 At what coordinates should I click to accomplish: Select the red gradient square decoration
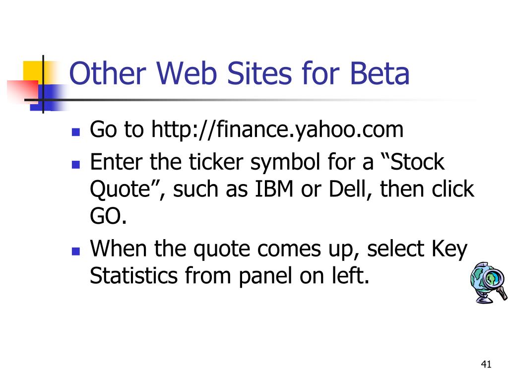pyautogui.click(x=23, y=92)
